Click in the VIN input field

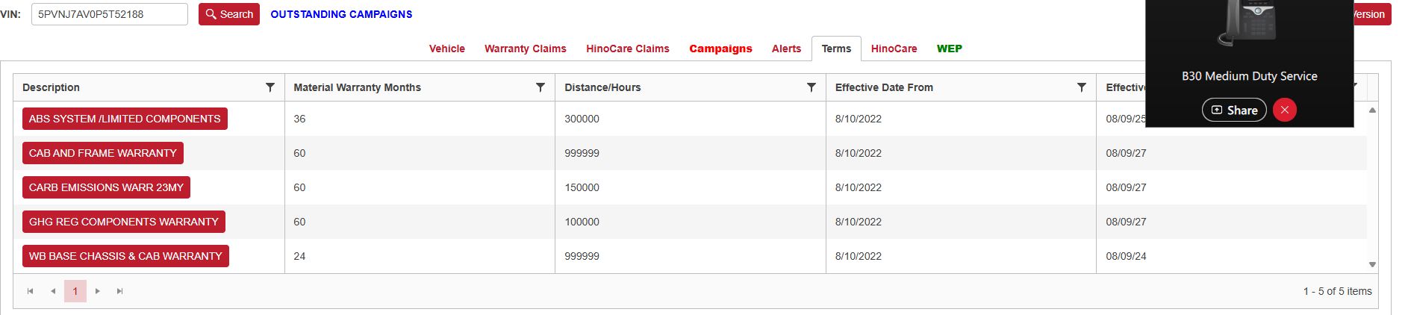pyautogui.click(x=109, y=14)
